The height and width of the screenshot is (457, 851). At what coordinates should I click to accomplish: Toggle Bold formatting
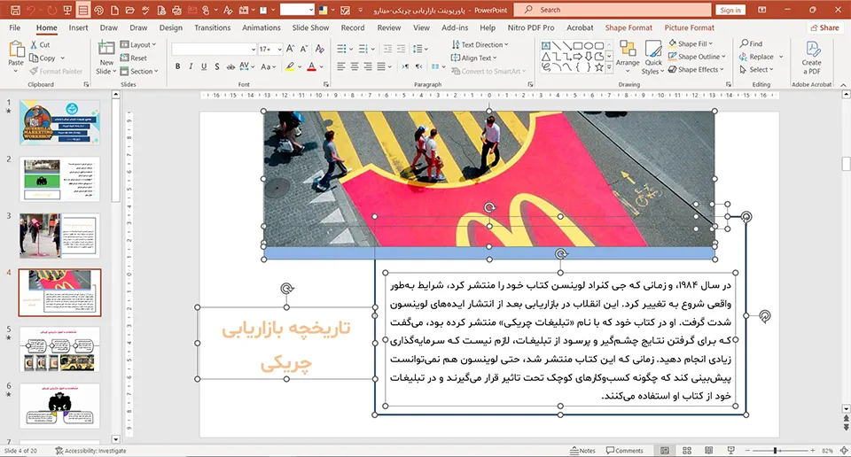pyautogui.click(x=177, y=66)
